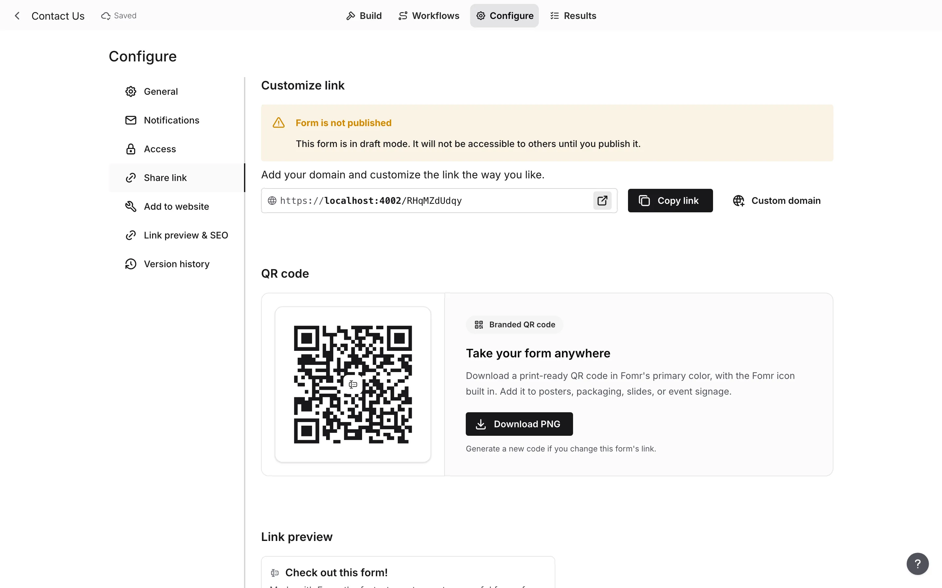Click the 'Take your form anywhere' heading
The width and height of the screenshot is (942, 588).
click(x=538, y=353)
